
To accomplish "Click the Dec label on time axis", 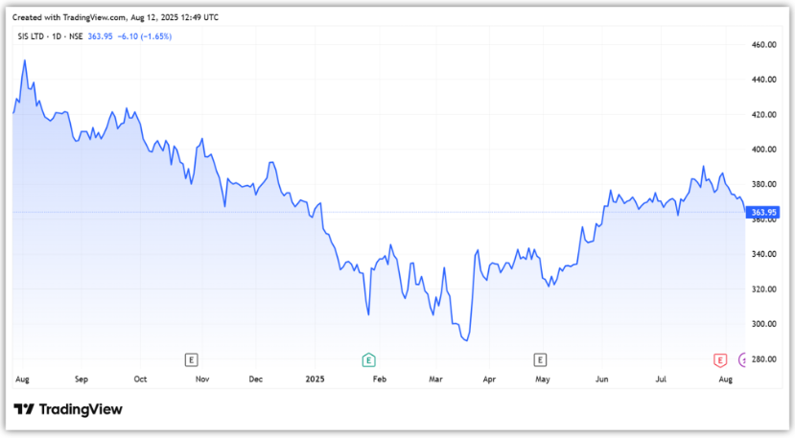I will 256,380.
